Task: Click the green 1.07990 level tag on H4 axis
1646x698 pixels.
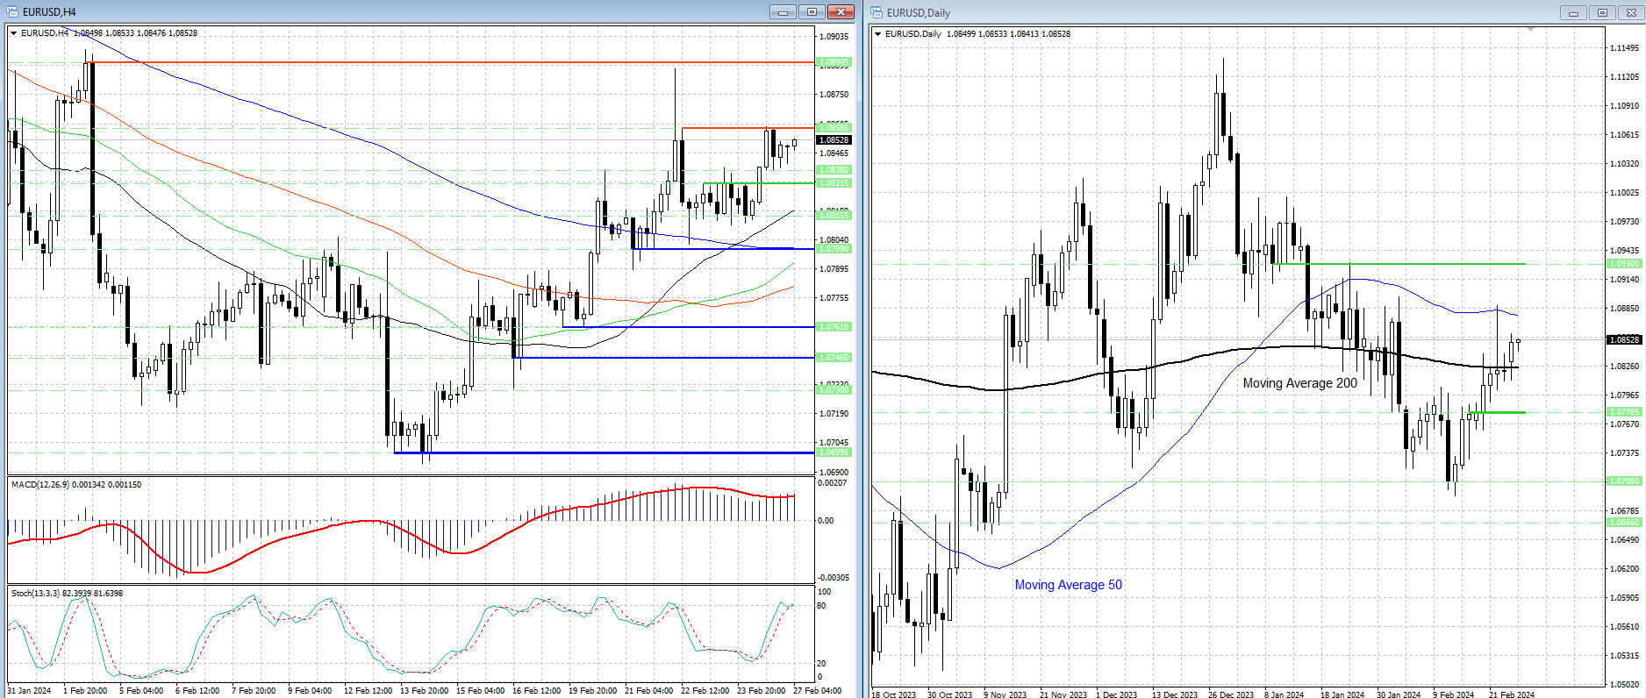Action: tap(834, 249)
